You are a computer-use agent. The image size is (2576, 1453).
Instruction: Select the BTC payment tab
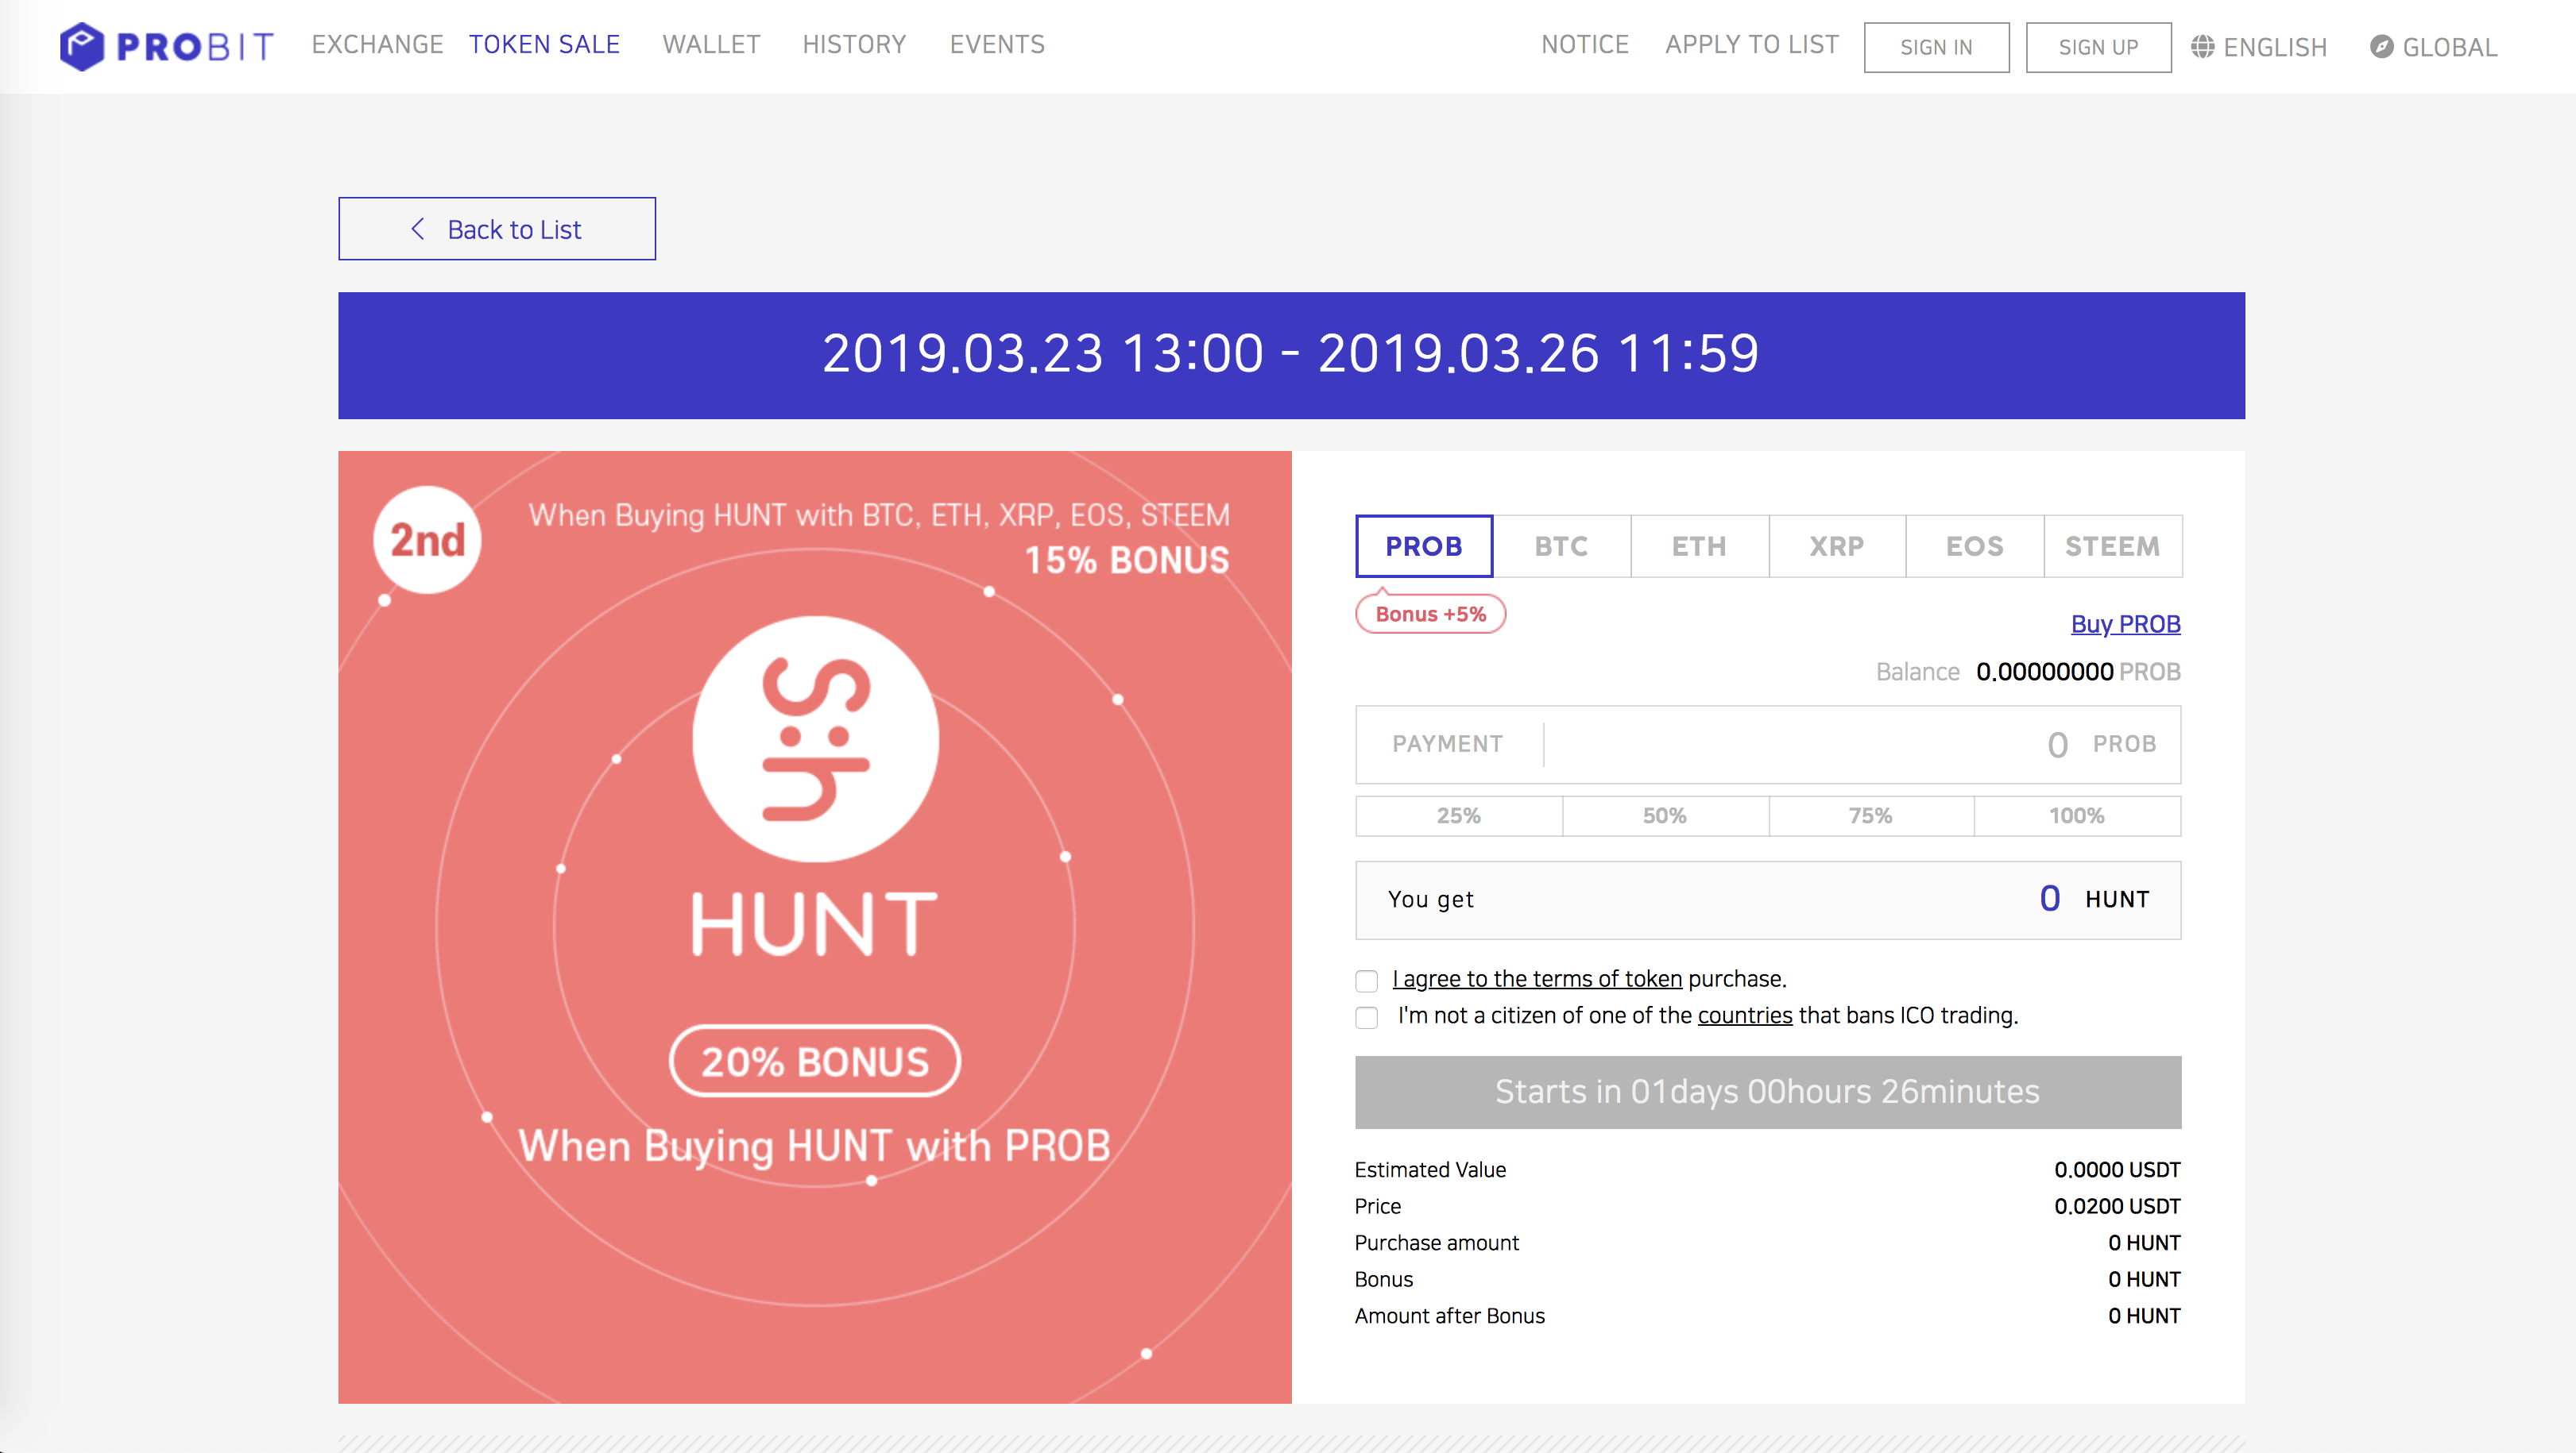point(1561,545)
